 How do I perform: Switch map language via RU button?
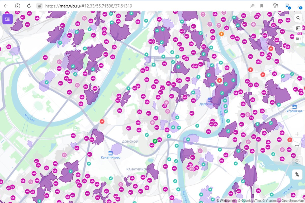298,39
